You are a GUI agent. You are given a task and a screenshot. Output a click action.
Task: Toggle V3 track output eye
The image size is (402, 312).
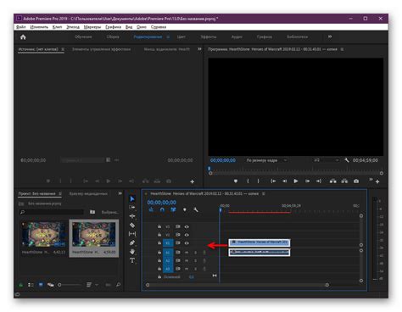pos(187,226)
